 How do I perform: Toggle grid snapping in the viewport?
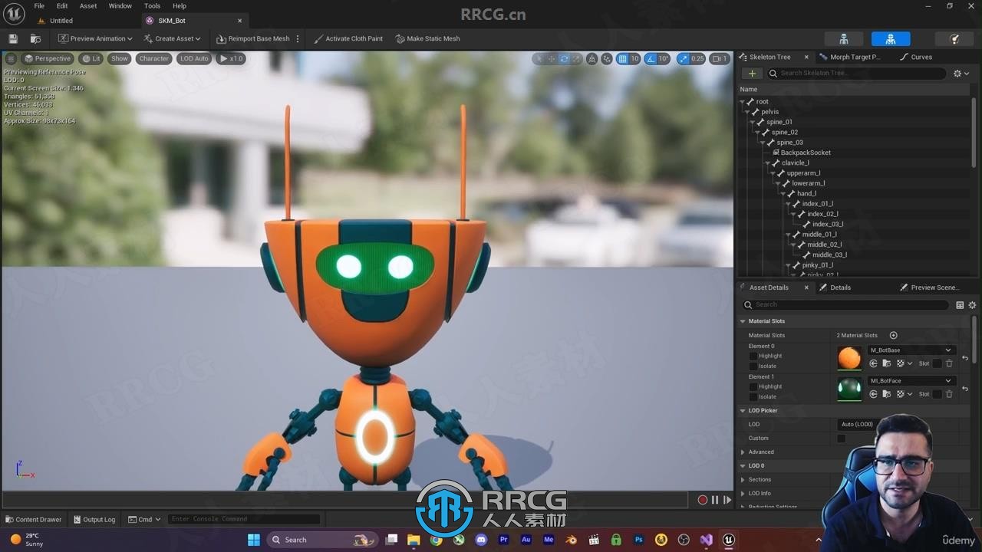pyautogui.click(x=622, y=58)
